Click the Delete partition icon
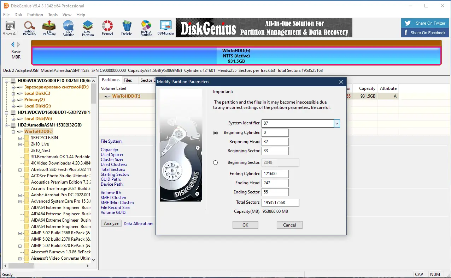The width and height of the screenshot is (451, 278). click(127, 28)
